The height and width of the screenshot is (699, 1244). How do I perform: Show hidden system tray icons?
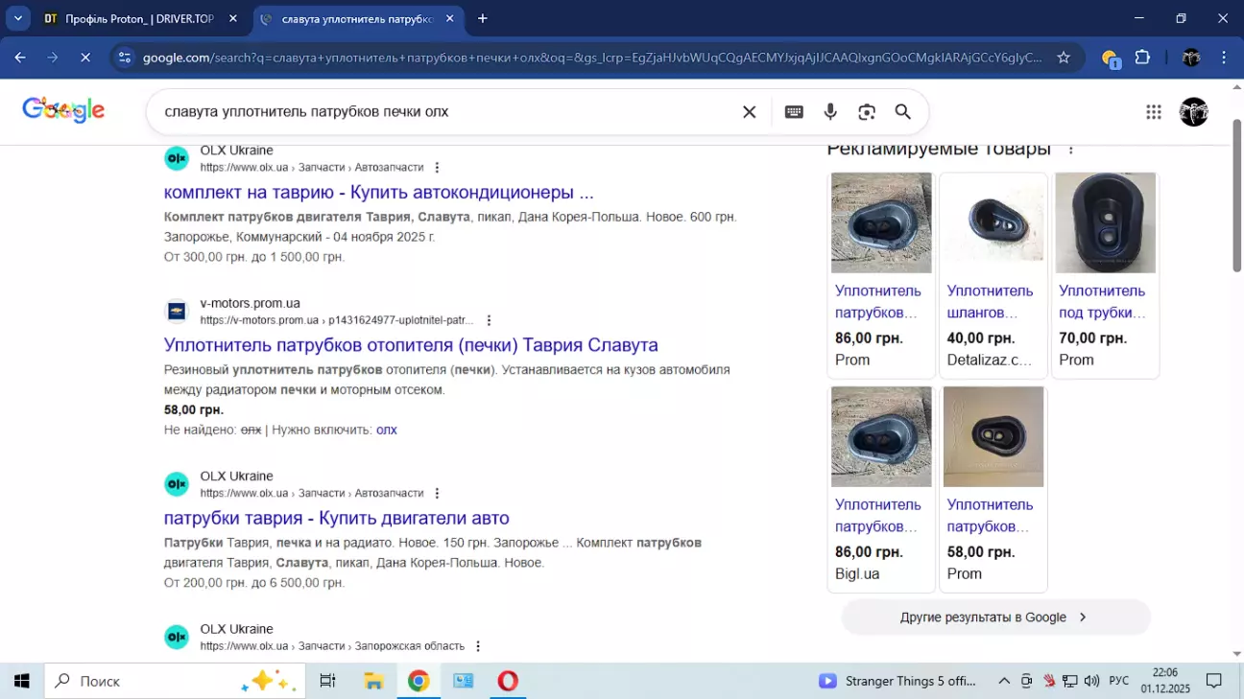click(x=1004, y=681)
